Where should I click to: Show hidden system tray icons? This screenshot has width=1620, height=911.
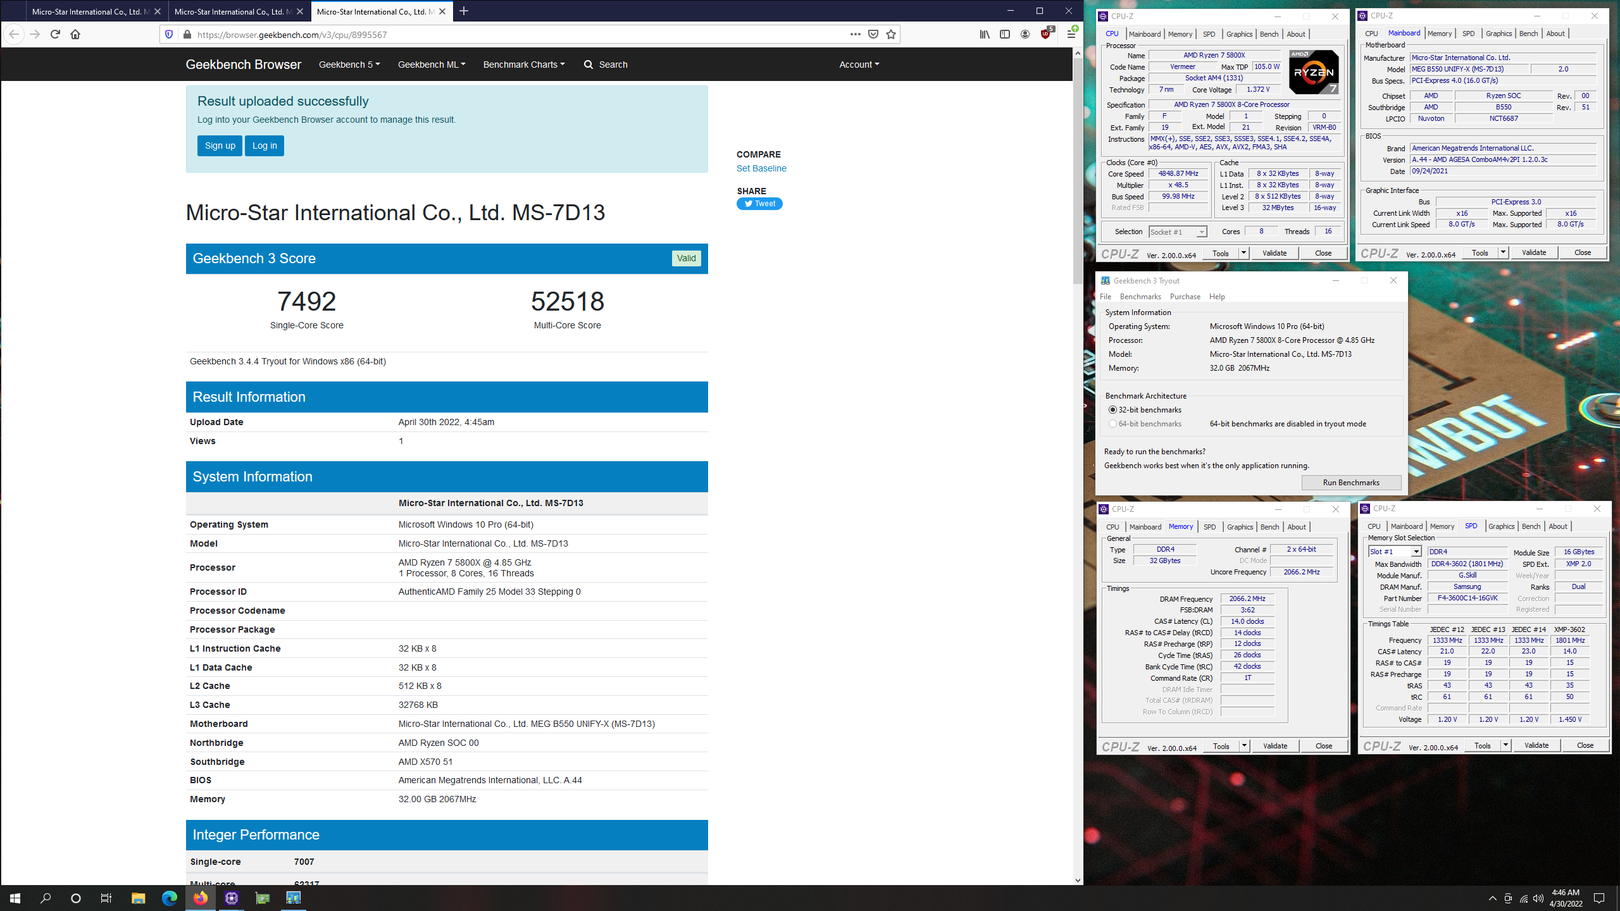pos(1492,898)
